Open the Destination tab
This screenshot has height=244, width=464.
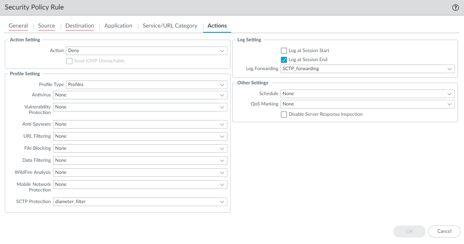point(80,26)
